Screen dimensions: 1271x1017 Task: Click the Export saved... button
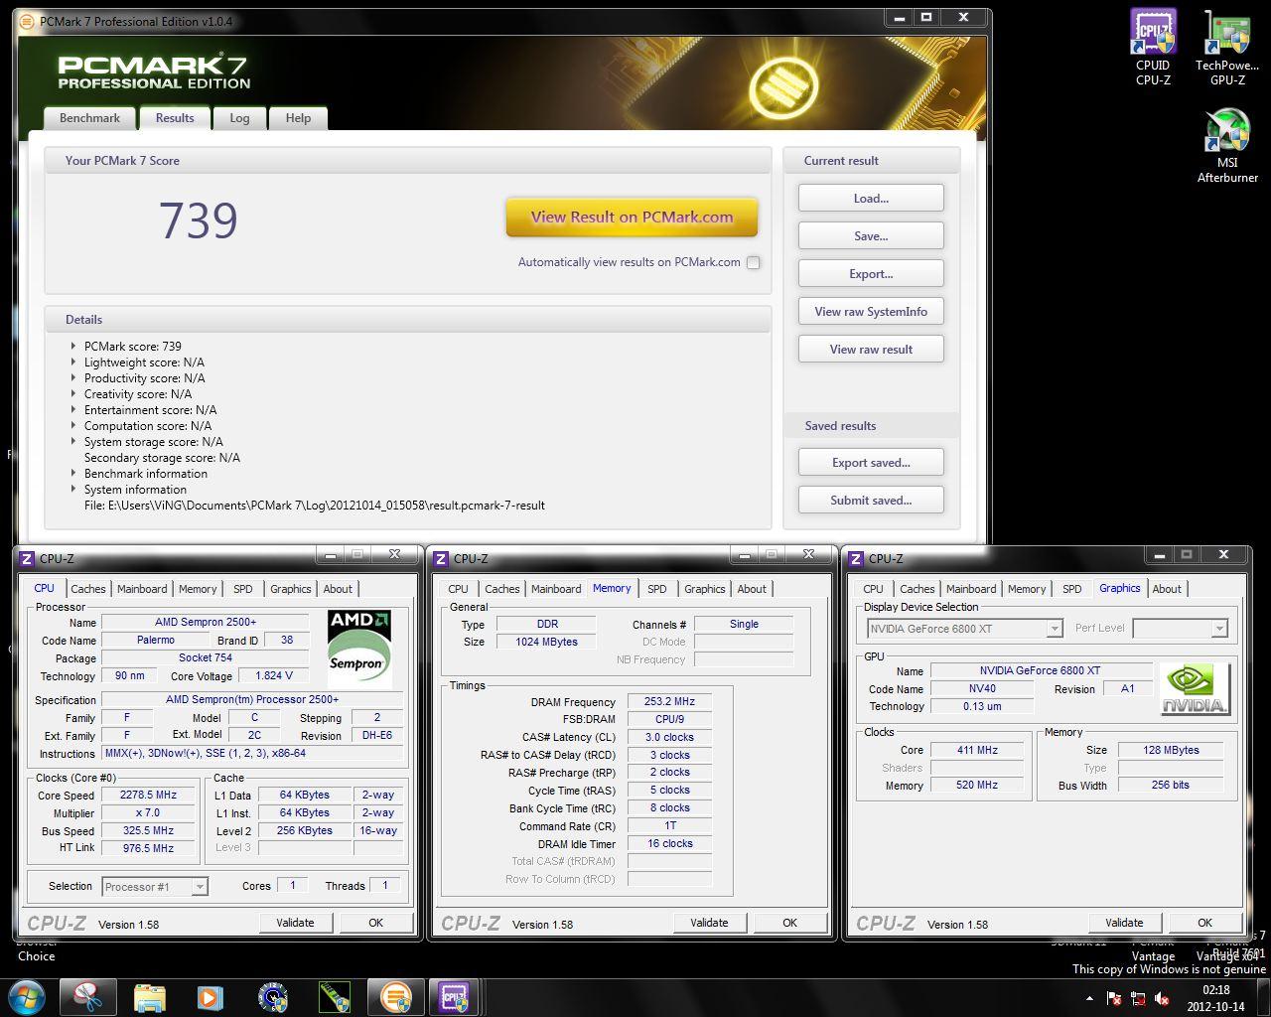(x=871, y=463)
